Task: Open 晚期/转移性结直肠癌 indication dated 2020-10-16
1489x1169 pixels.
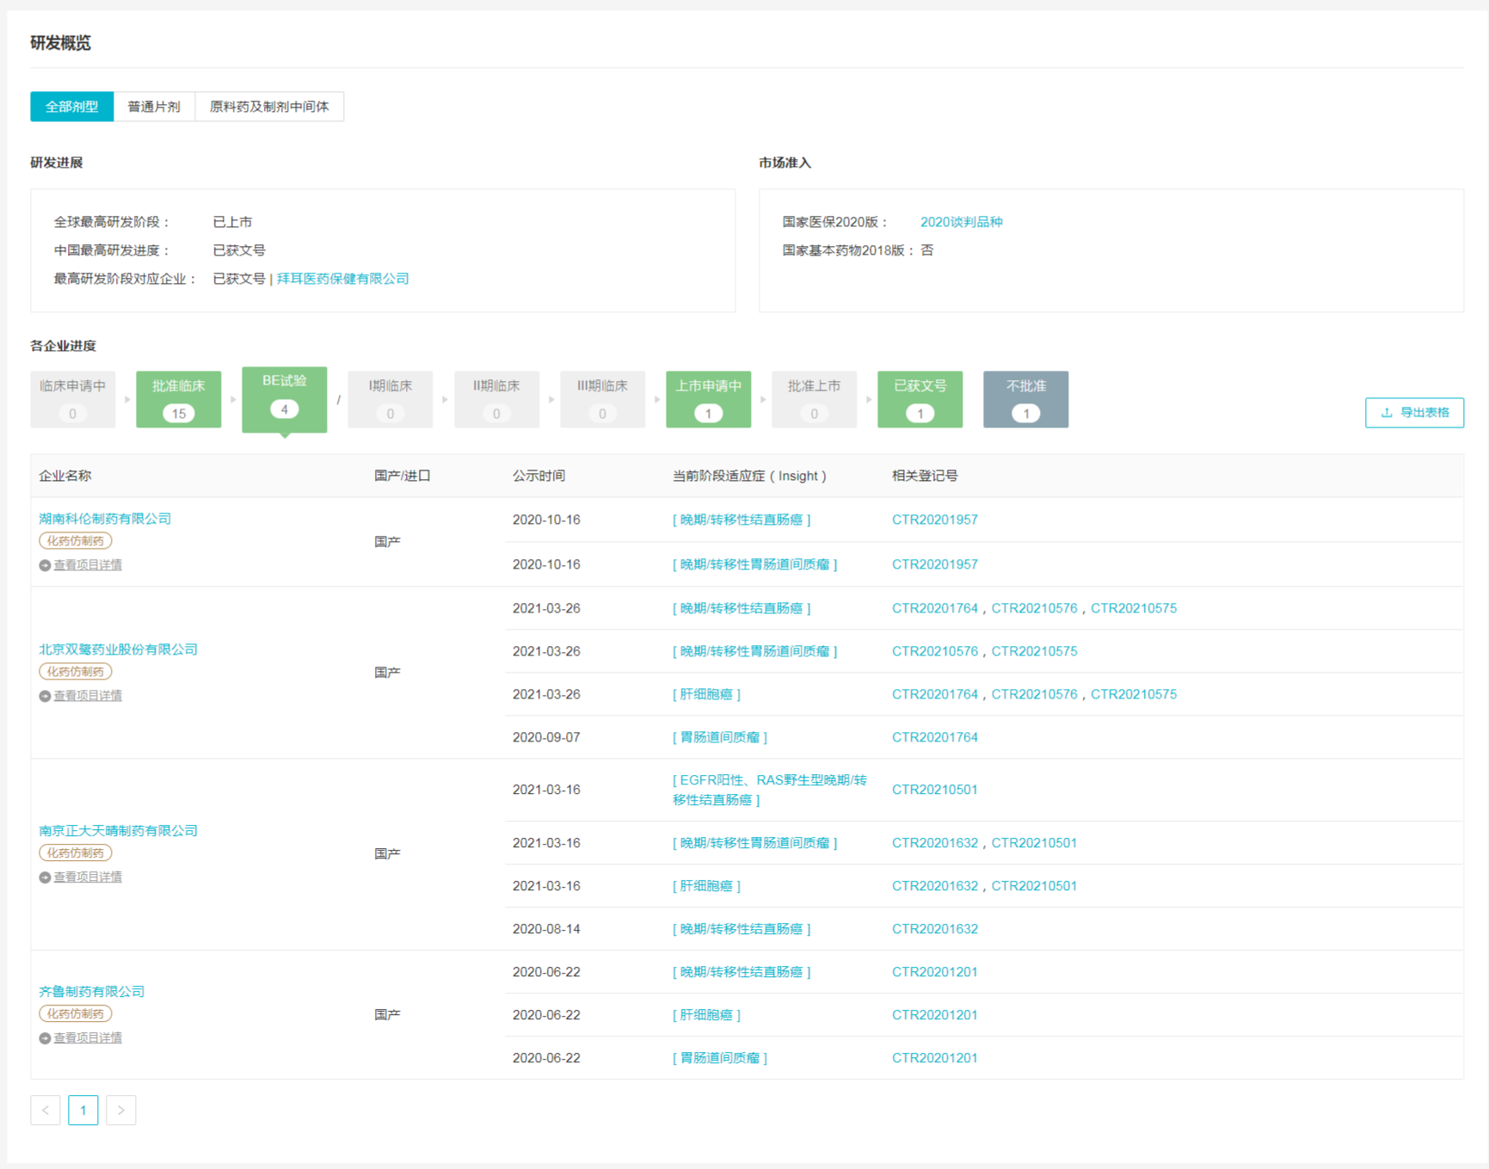Action: [741, 520]
